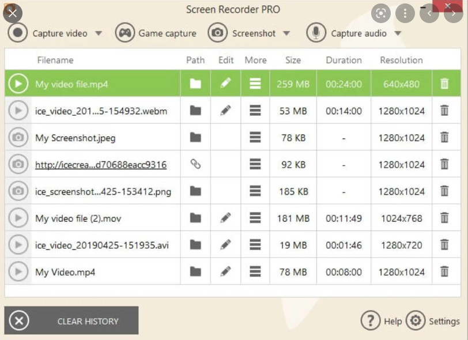Click the Screenshot camera icon
The image size is (468, 340).
pos(218,32)
